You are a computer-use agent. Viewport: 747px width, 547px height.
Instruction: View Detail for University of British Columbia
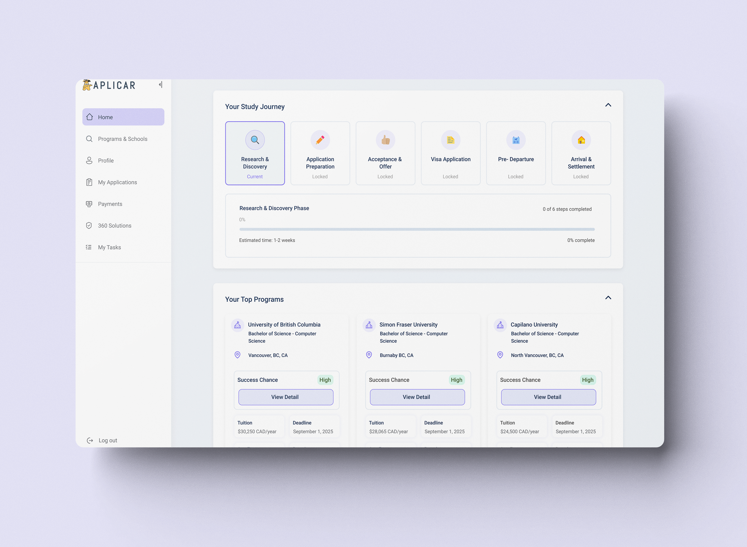click(285, 397)
